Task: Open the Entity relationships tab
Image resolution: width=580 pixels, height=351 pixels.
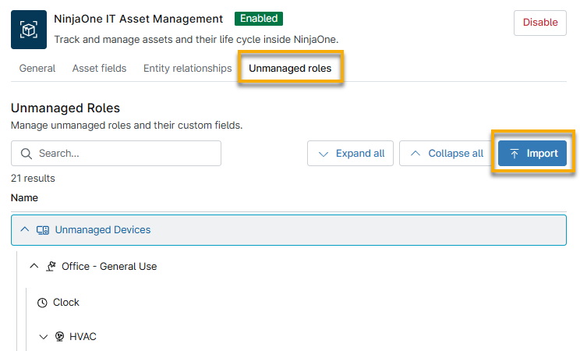Action: [x=188, y=68]
